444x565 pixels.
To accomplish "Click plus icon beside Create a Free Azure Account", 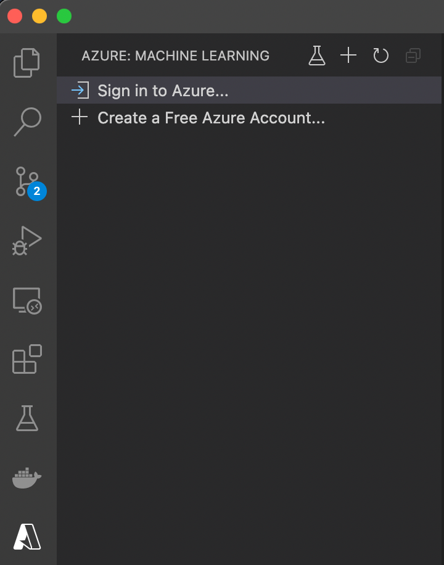I will click(x=80, y=117).
